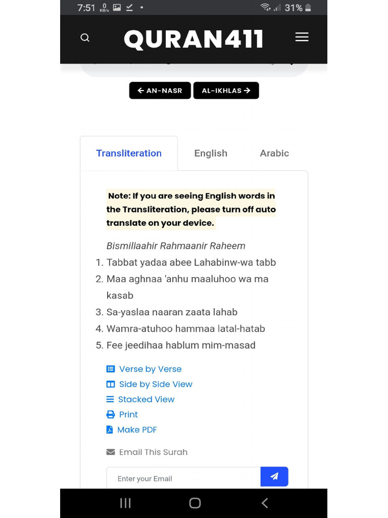Switch to the English tab
This screenshot has width=388, height=518.
coord(211,153)
